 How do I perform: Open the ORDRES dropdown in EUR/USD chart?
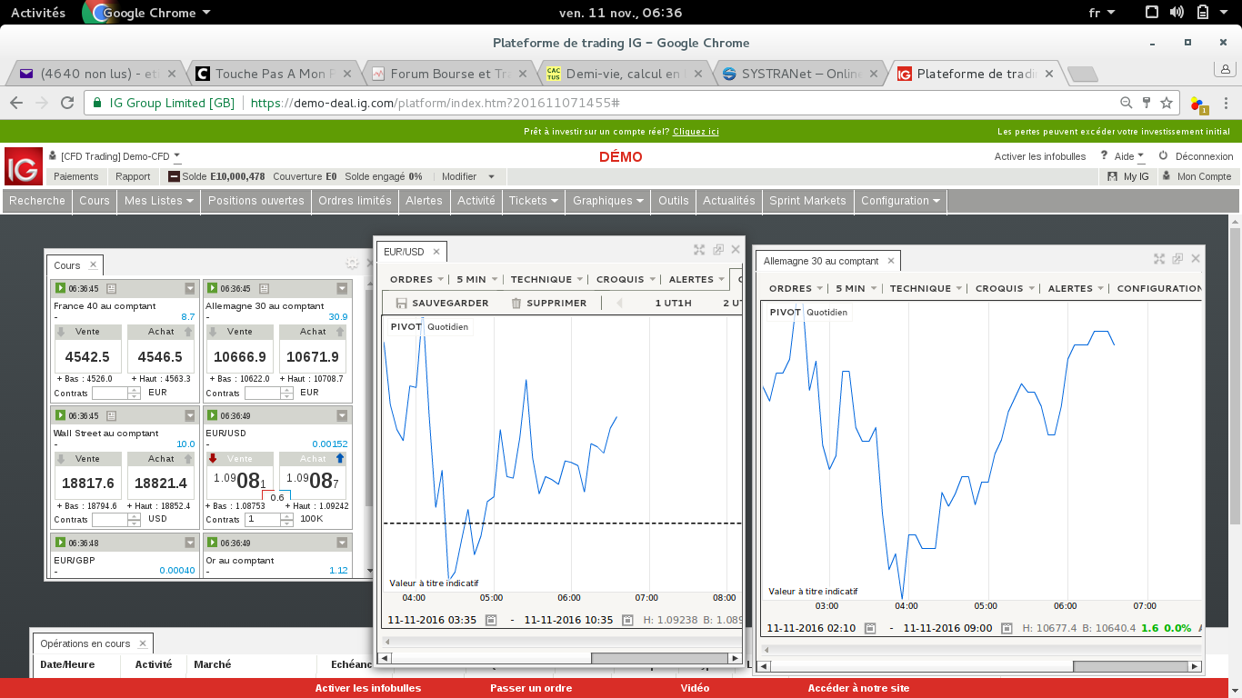coord(416,279)
